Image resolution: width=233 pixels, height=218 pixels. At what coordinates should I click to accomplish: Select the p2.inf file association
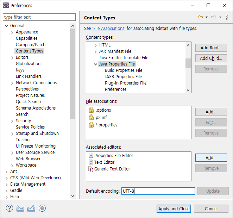(x=101, y=118)
